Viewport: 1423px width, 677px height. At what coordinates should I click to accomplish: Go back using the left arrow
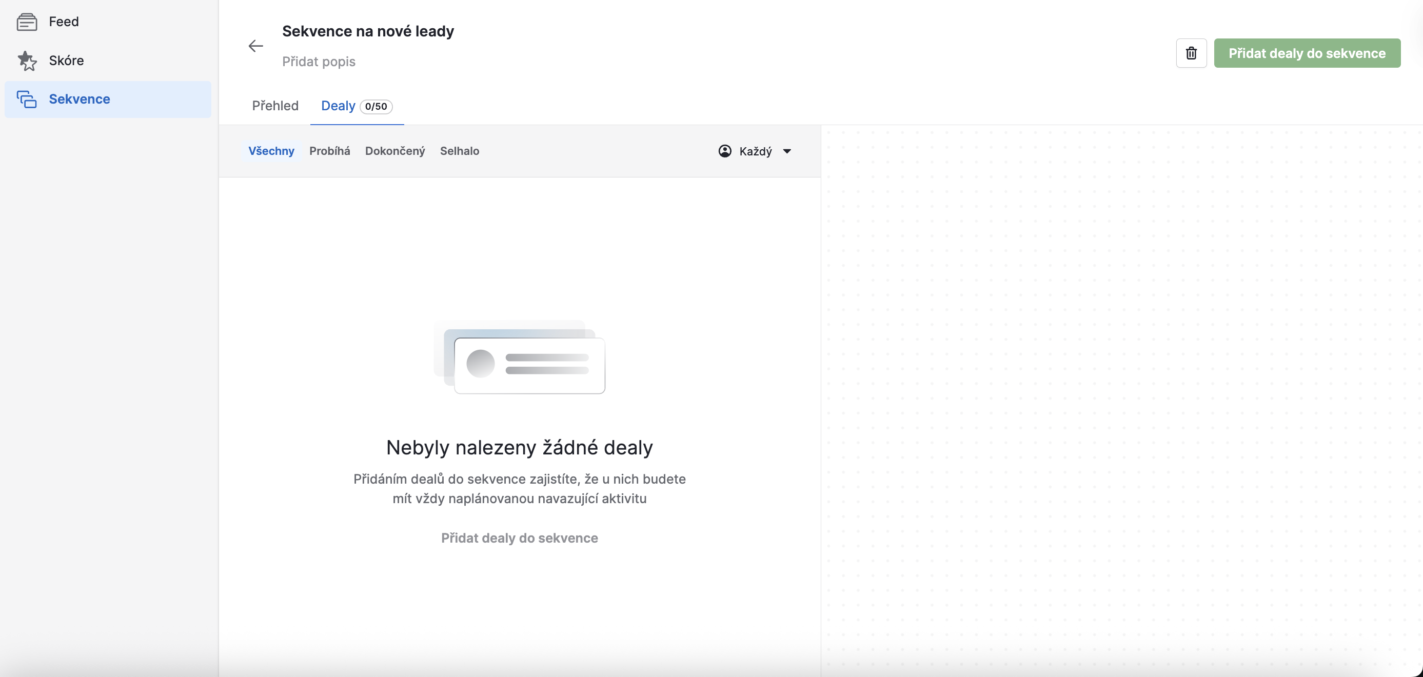(256, 46)
